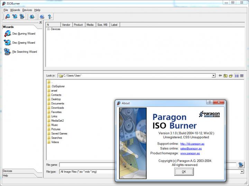Viewport: 249px width, 186px height.
Task: Open File Searching Wizard in sidebar
Action: pyautogui.click(x=24, y=52)
